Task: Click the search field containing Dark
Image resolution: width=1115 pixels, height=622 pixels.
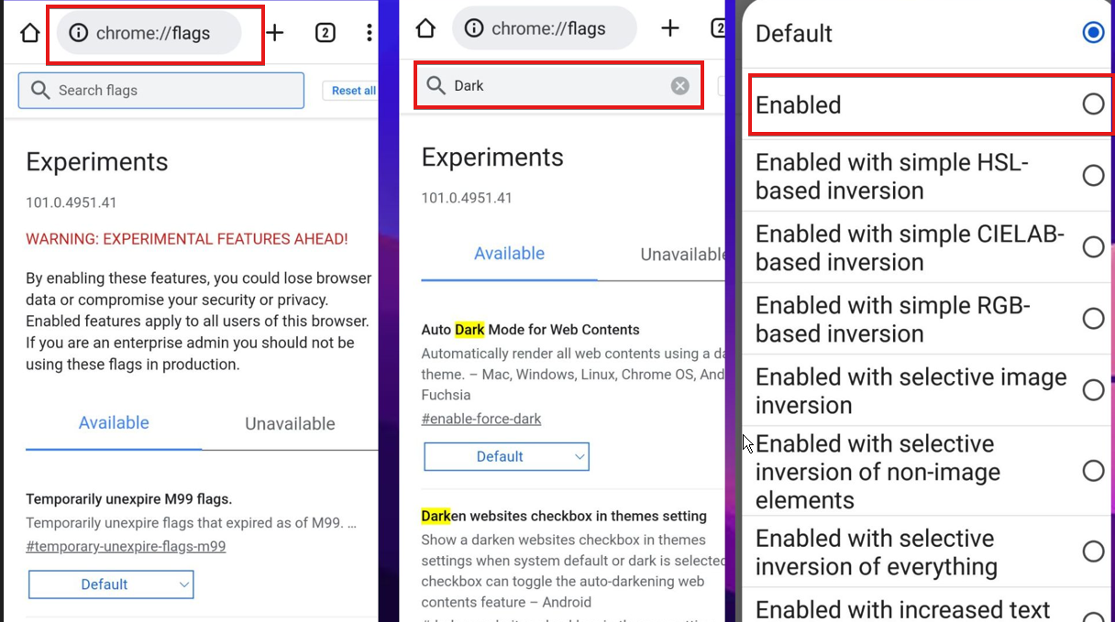Action: [x=559, y=85]
